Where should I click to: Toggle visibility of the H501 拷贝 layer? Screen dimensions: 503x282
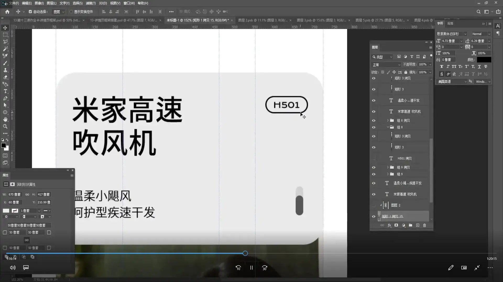tap(374, 158)
